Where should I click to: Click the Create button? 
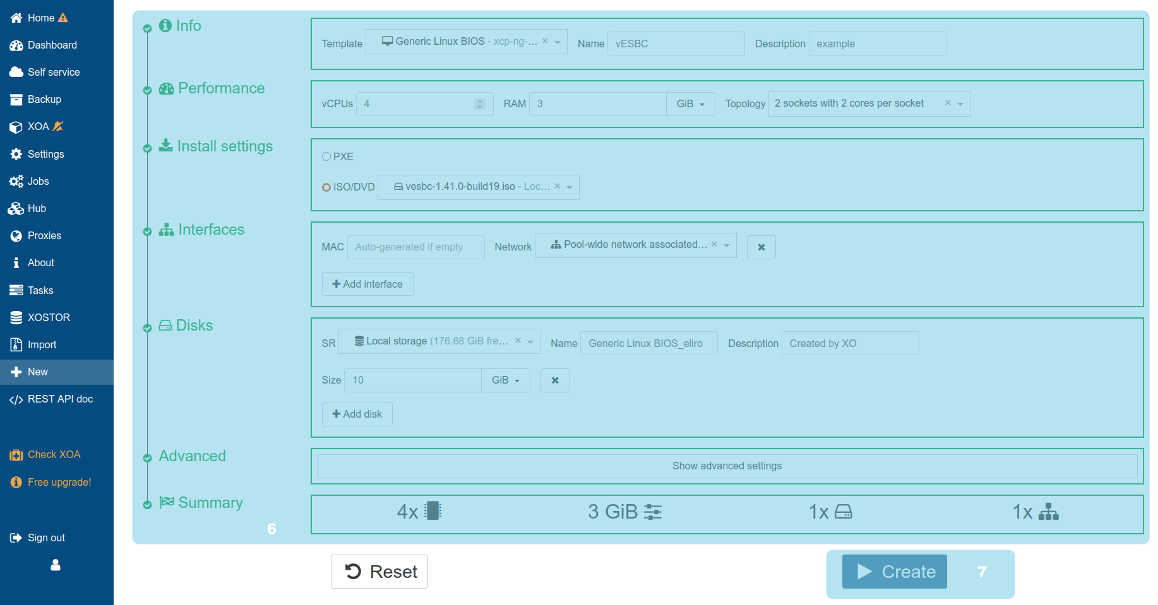pos(895,572)
